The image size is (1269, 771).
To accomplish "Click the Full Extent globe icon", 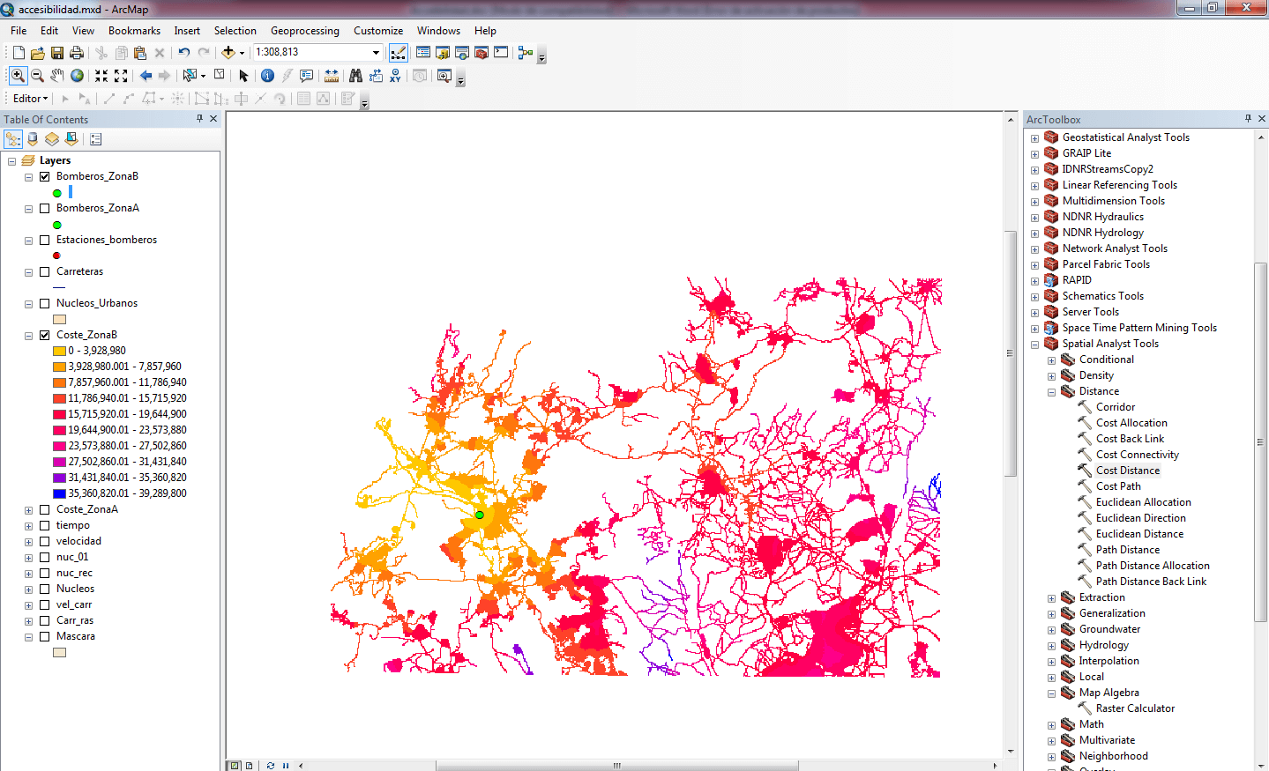I will (x=78, y=76).
